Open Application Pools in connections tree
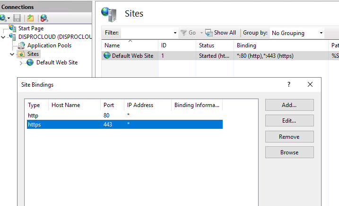This screenshot has width=339, height=206. [x=49, y=45]
